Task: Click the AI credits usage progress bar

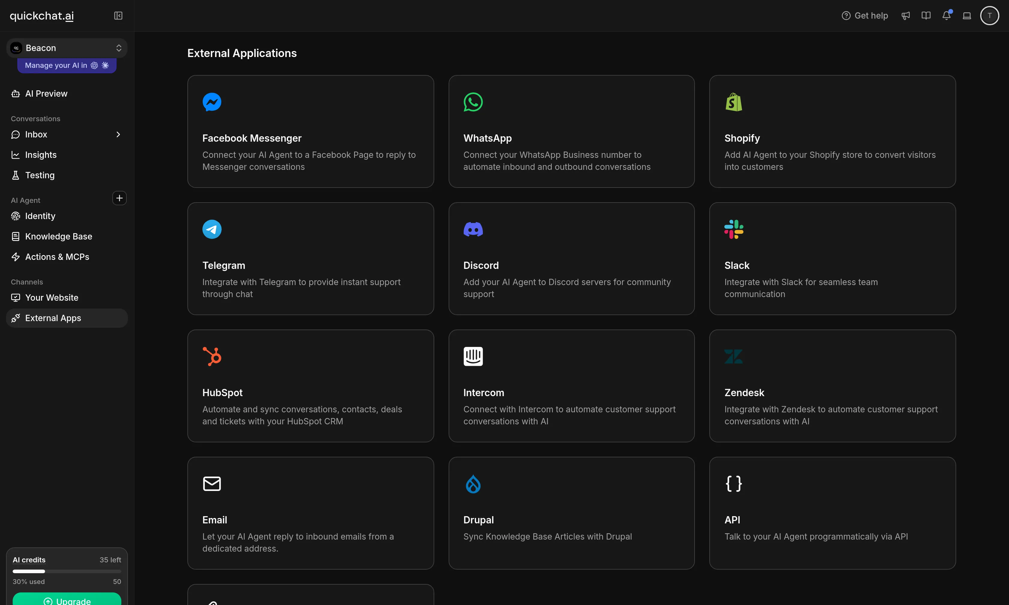Action: pos(67,571)
